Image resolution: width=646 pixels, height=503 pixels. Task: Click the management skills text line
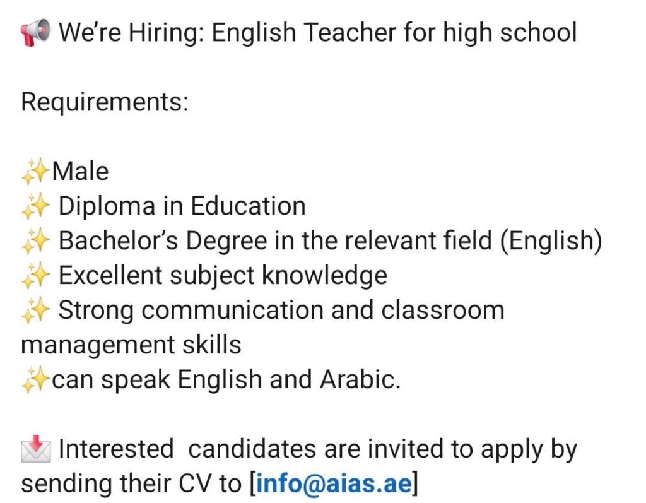click(131, 345)
